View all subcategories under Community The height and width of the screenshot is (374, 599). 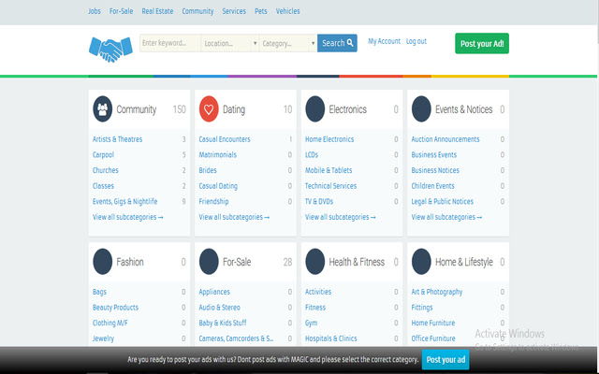click(127, 217)
